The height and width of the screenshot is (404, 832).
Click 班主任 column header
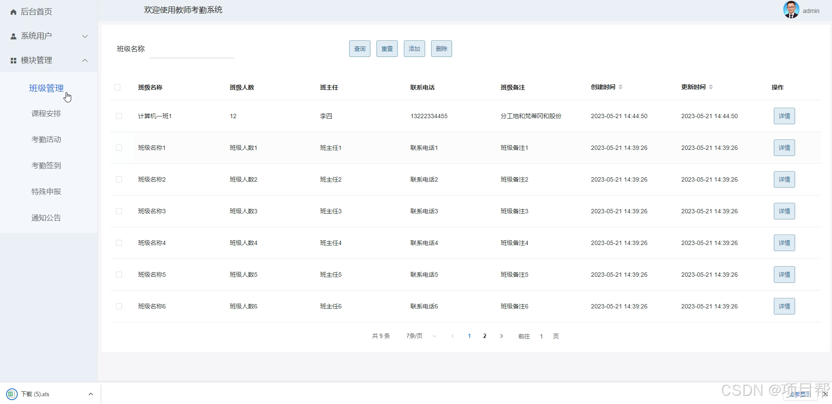coord(329,87)
